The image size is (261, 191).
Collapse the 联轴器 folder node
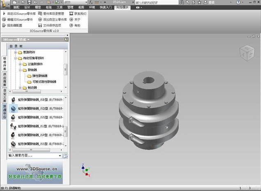coord(20,70)
